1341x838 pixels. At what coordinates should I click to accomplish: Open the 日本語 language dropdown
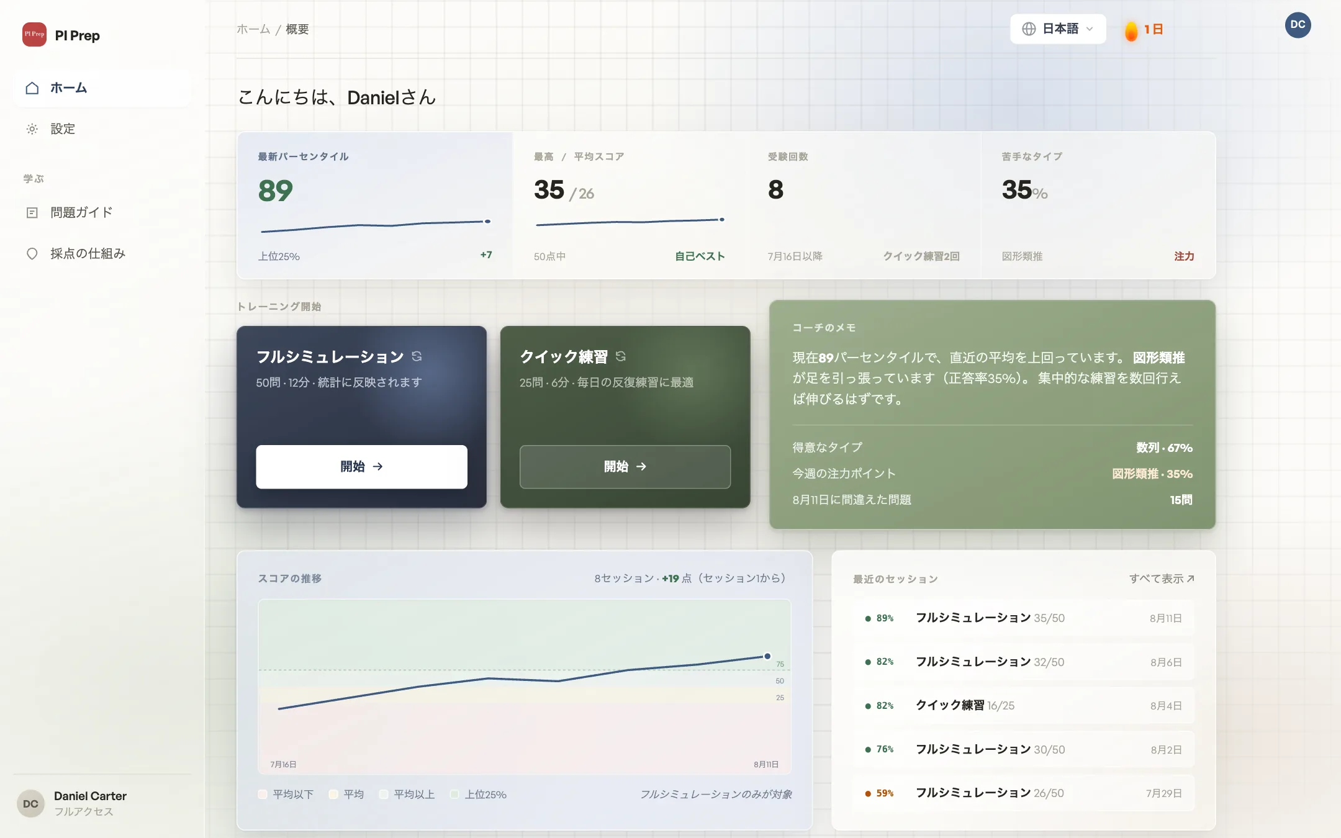click(1058, 29)
